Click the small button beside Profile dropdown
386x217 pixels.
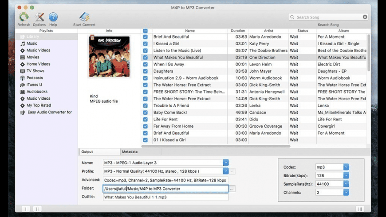[232, 171]
